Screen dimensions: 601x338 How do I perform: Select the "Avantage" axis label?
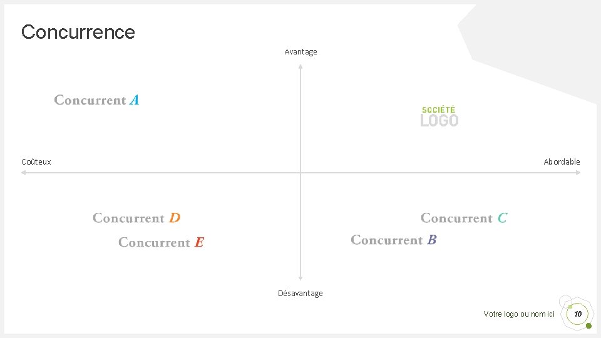pyautogui.click(x=300, y=52)
